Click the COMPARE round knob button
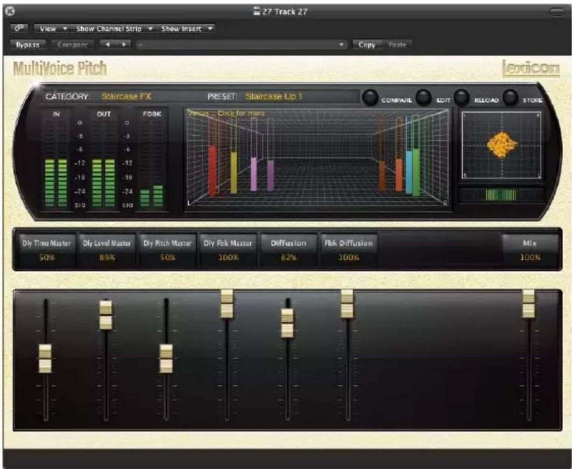 [x=371, y=97]
